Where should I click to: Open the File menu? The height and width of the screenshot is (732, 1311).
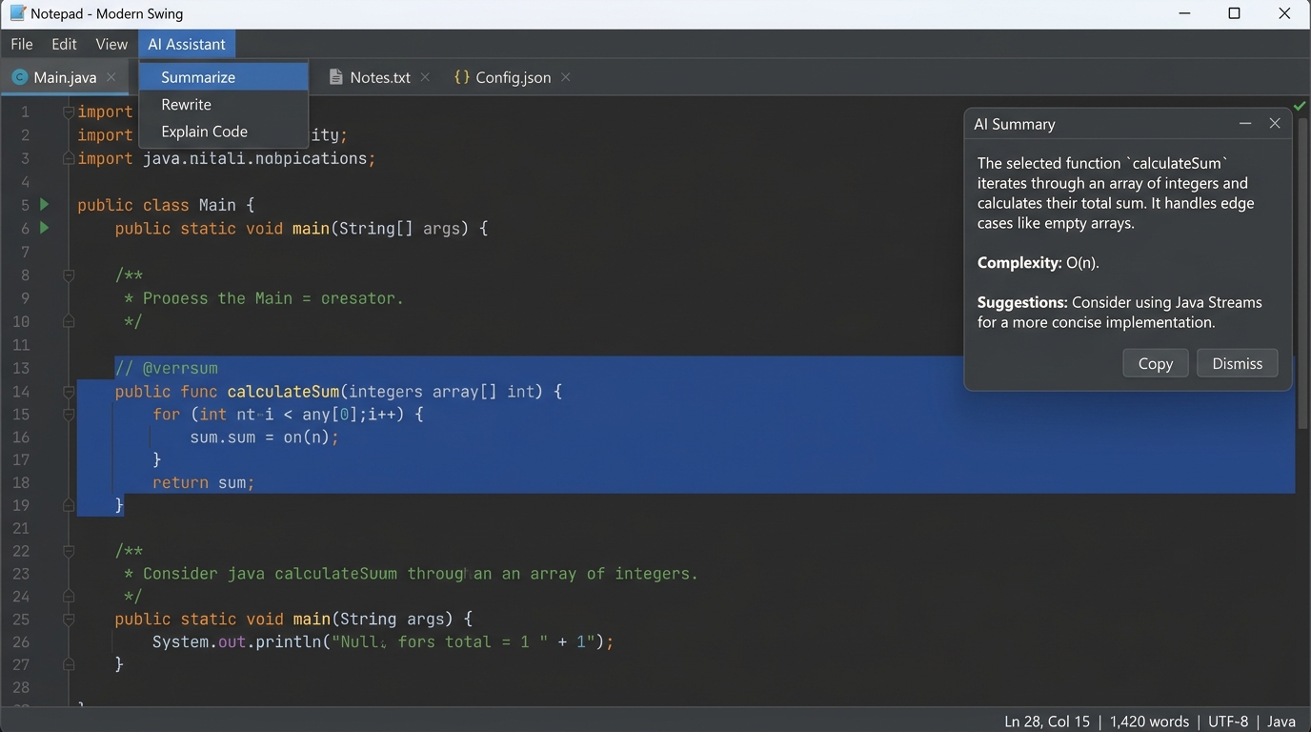21,44
